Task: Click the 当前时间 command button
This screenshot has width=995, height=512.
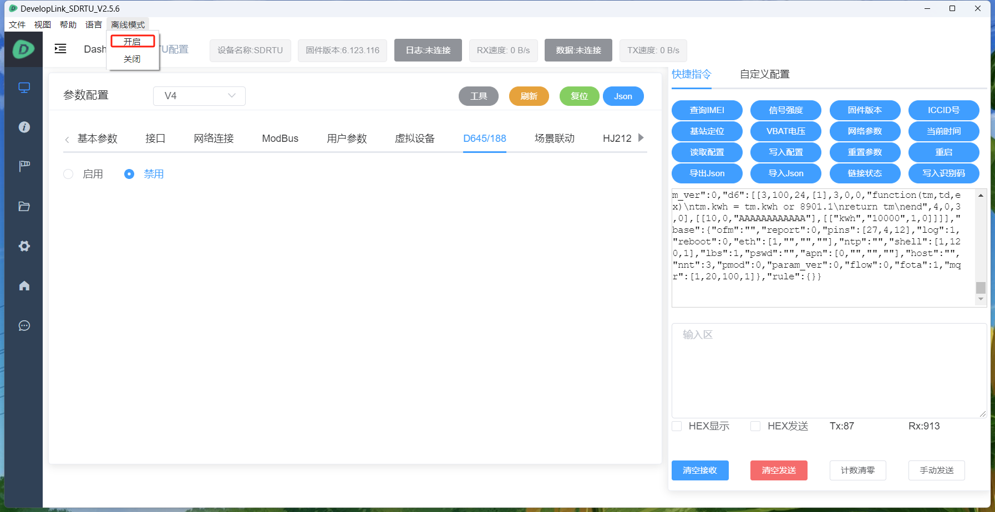Action: click(x=944, y=131)
